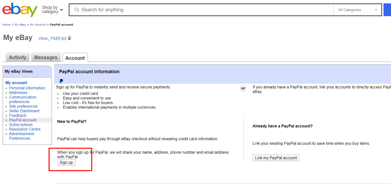The image size is (391, 184).
Task: Go to Addresses in sidebar
Action: (x=18, y=92)
